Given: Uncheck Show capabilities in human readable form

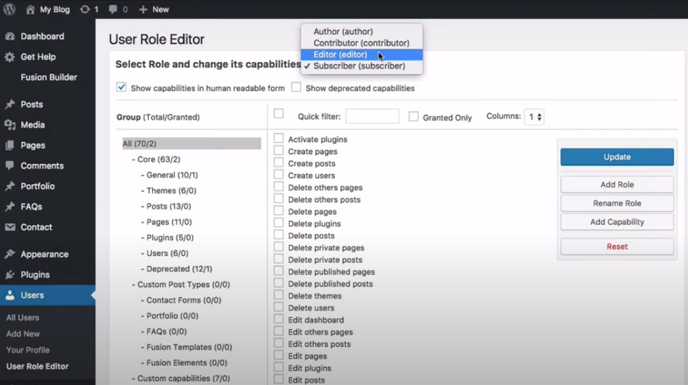Looking at the screenshot, I should [x=122, y=87].
